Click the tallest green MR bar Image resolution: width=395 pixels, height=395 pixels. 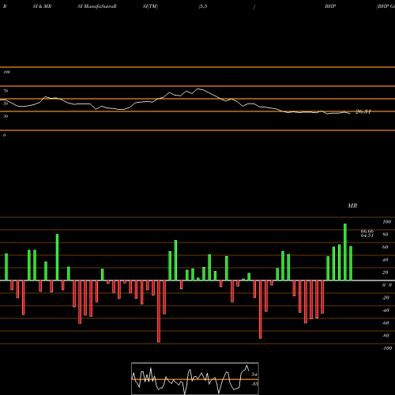(345, 252)
